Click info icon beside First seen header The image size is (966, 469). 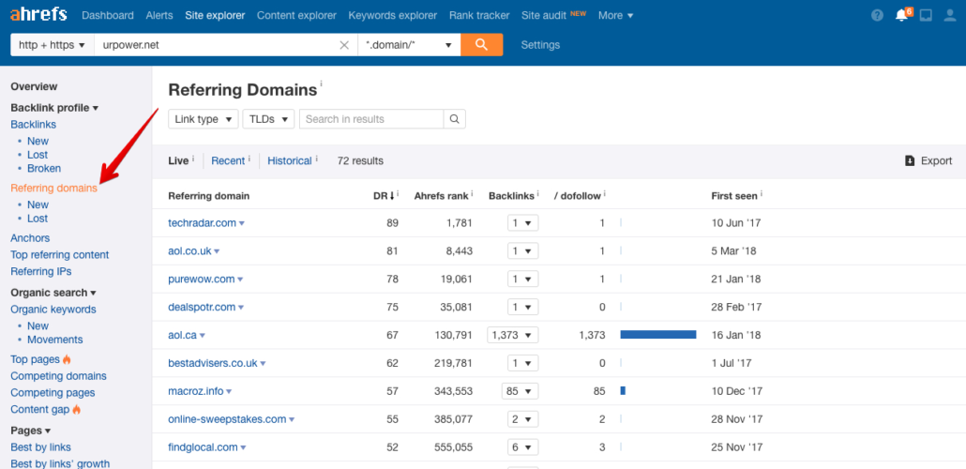(761, 193)
